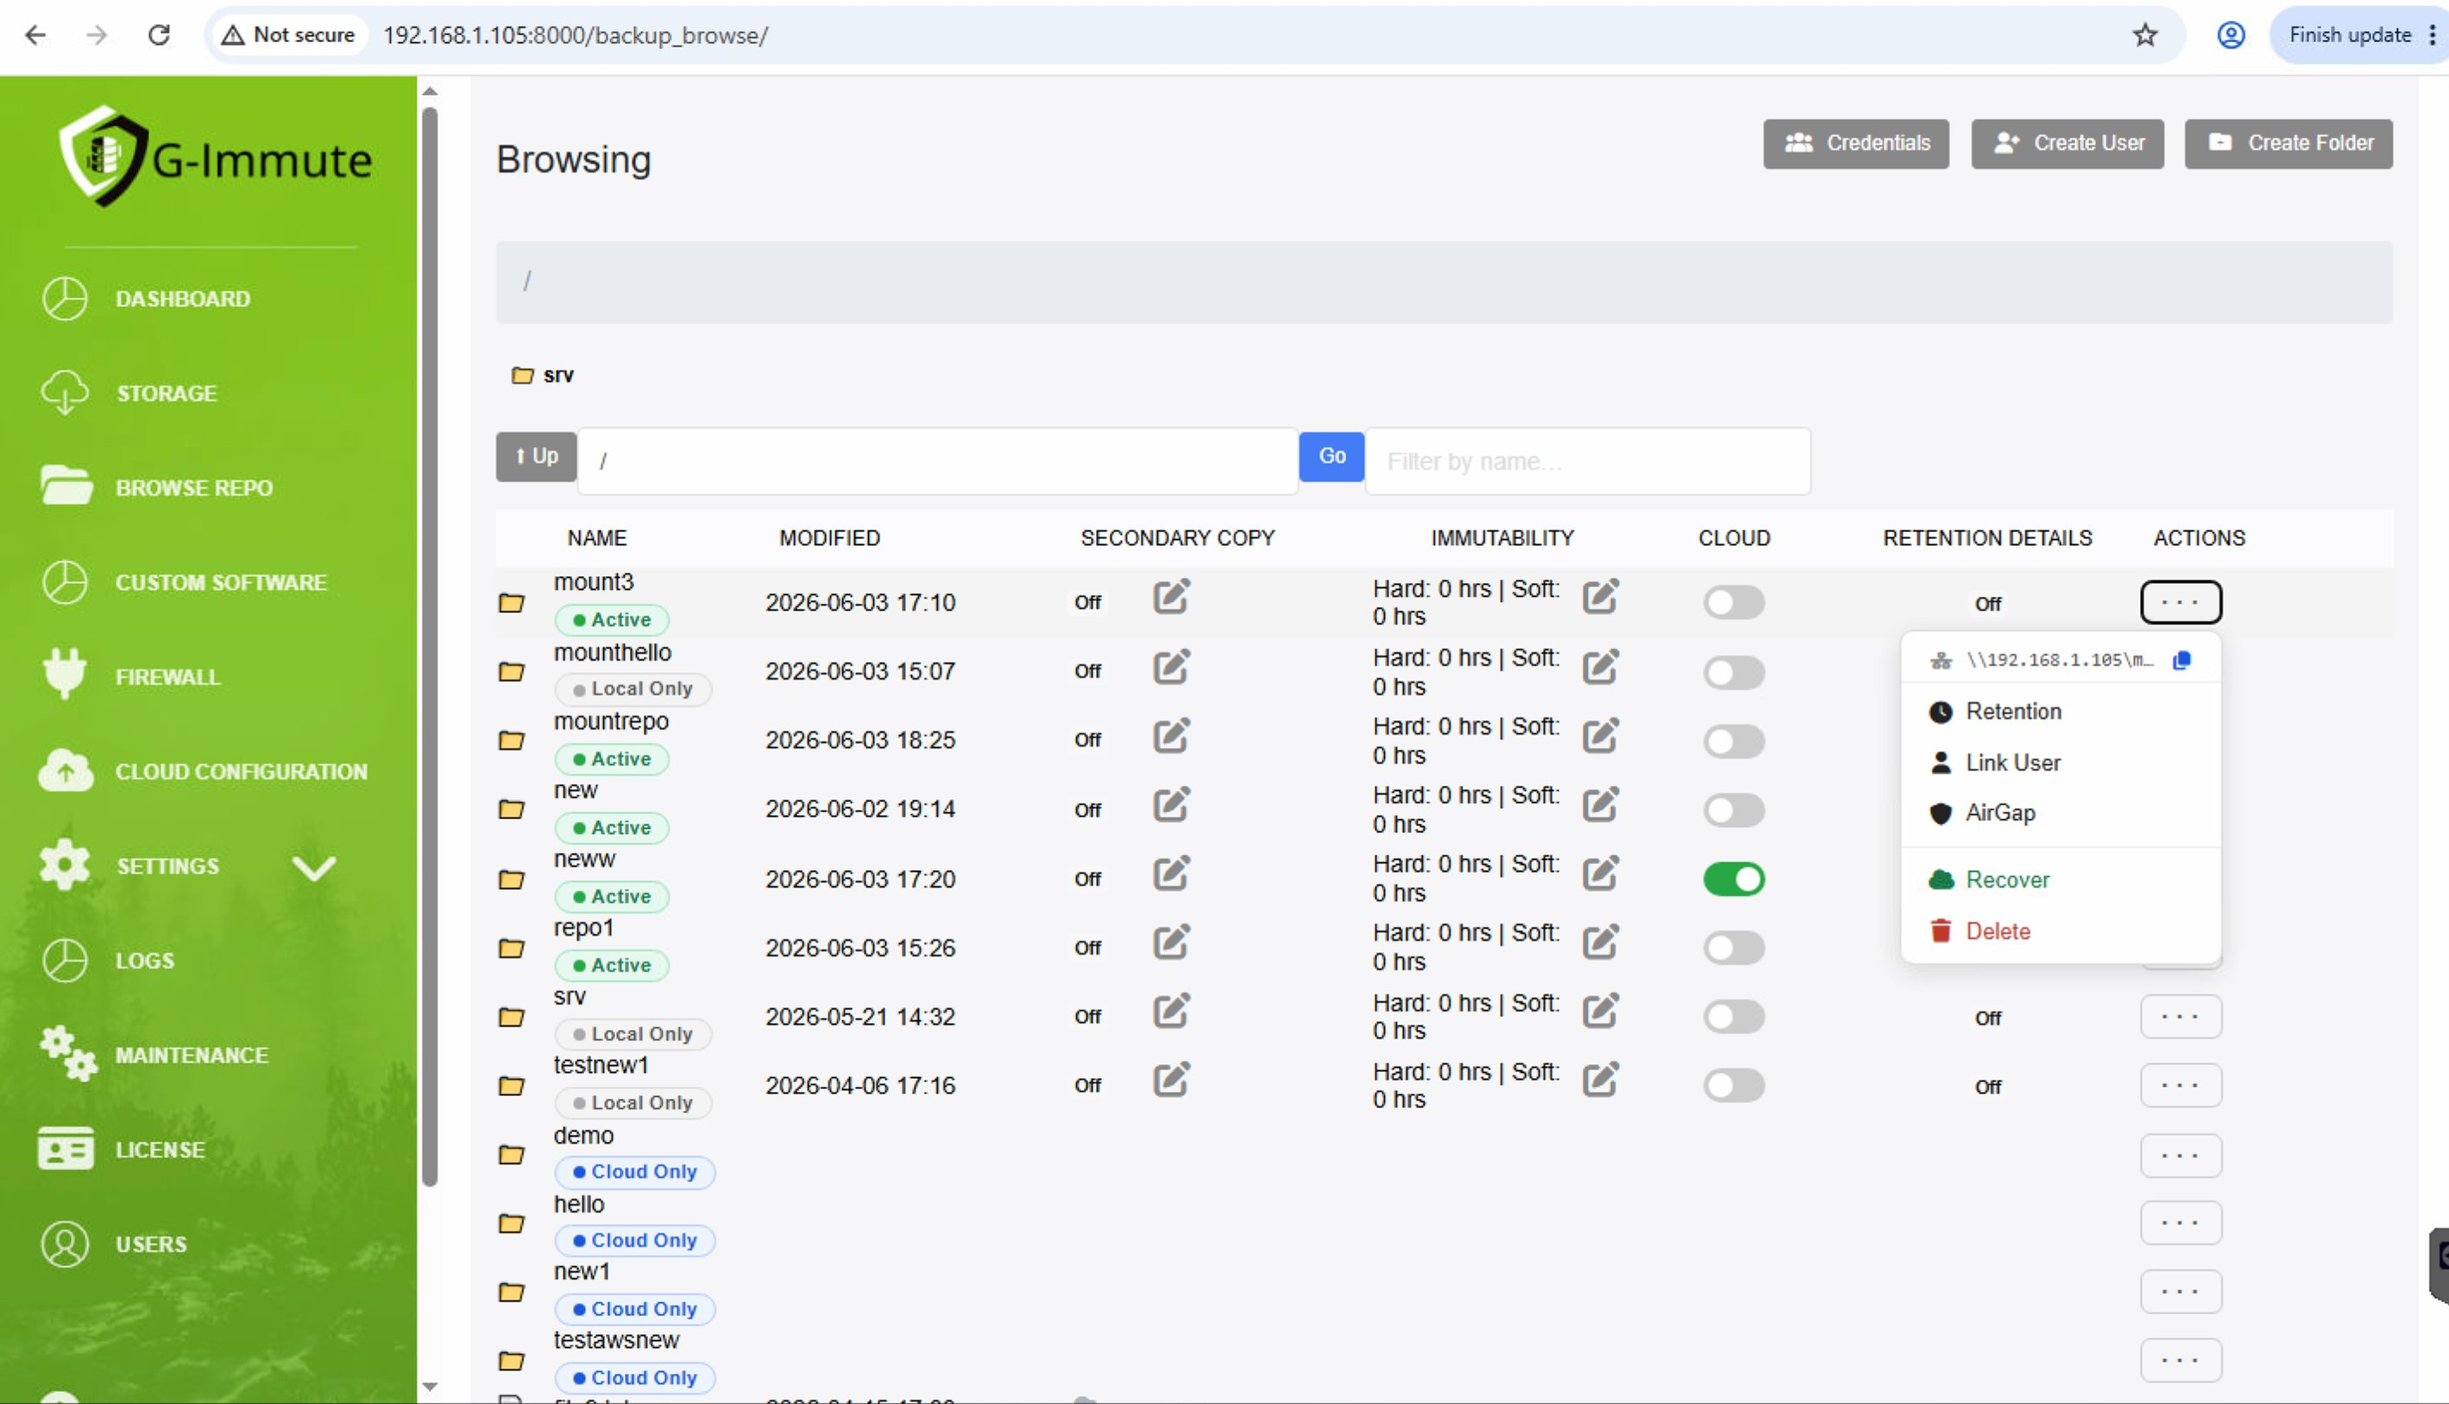
Task: Edit secondary copy for mountrepo
Action: point(1171,736)
